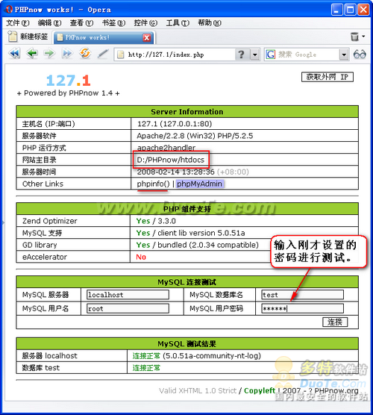The width and height of the screenshot is (373, 415).
Task: Click the glasses view icon
Action: (360, 54)
